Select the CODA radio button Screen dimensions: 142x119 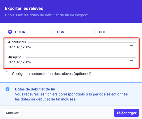(10, 32)
